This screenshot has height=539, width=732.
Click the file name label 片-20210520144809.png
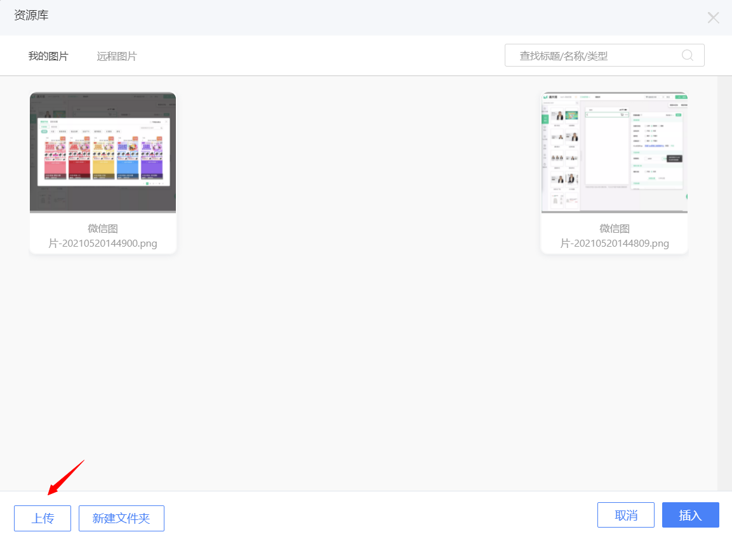(614, 243)
